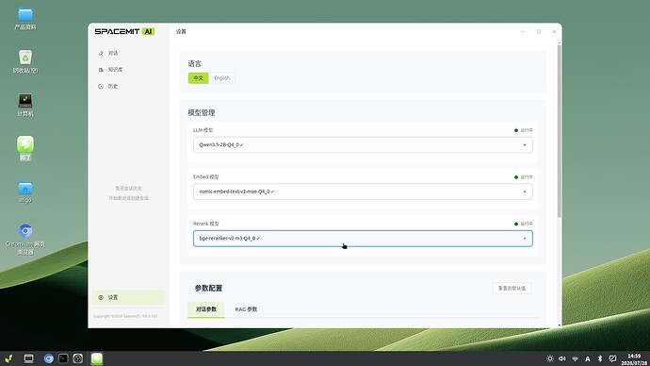Open the start menu in the taskbar
This screenshot has height=366, width=650.
[x=8, y=358]
